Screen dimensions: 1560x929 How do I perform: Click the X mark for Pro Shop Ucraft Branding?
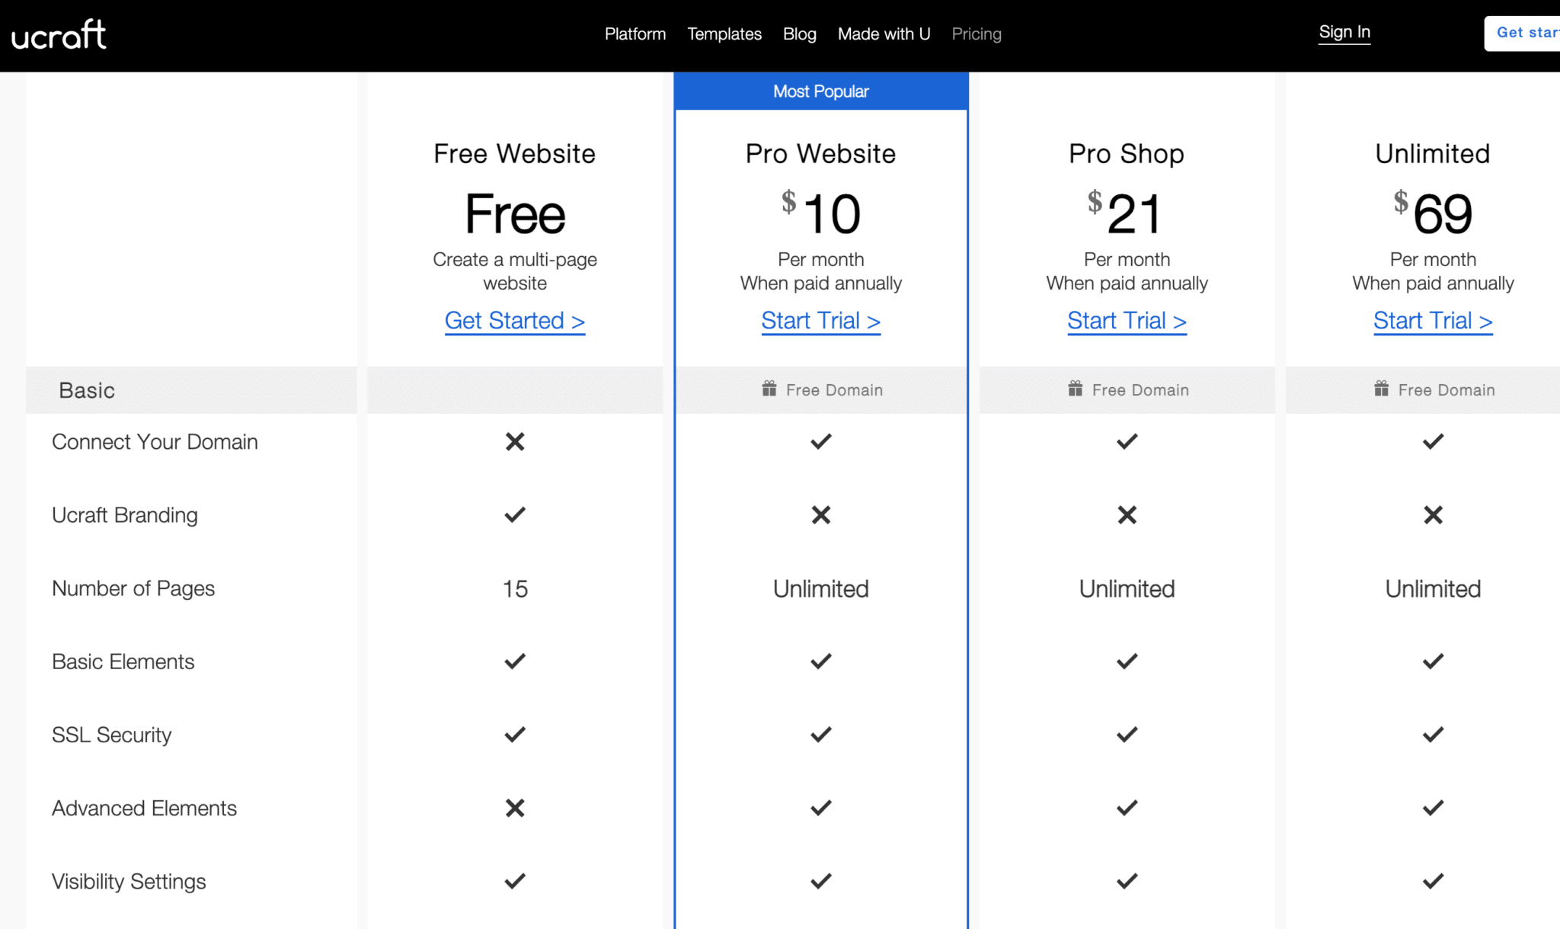(1127, 515)
